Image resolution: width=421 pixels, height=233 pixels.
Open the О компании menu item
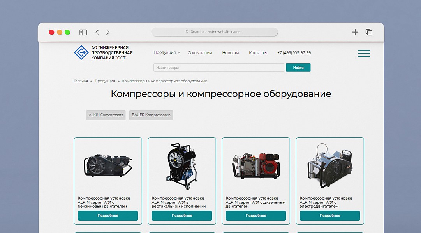click(200, 52)
